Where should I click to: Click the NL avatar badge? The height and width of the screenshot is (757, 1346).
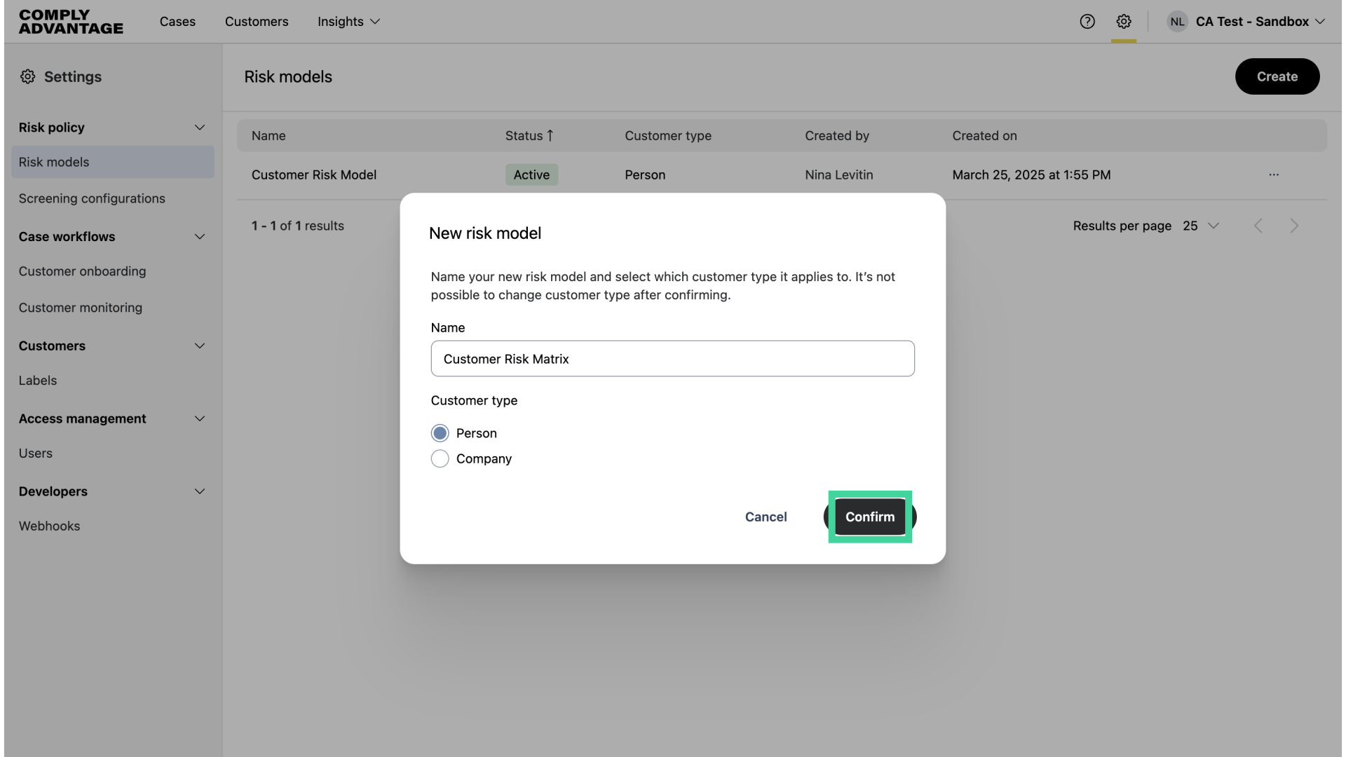[1177, 21]
